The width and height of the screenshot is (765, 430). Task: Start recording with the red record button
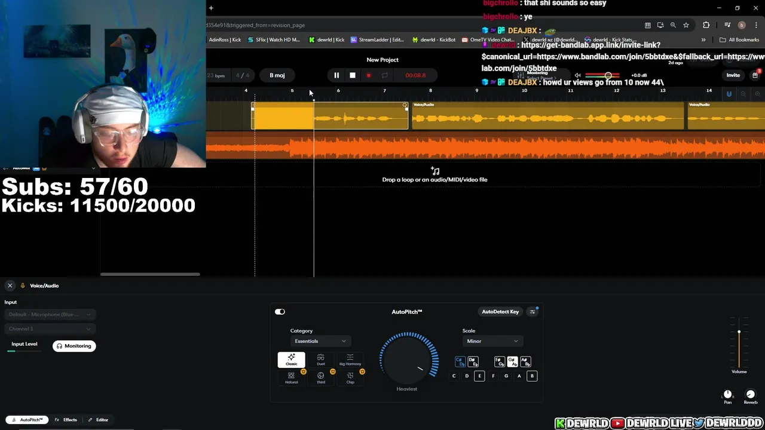coord(369,75)
